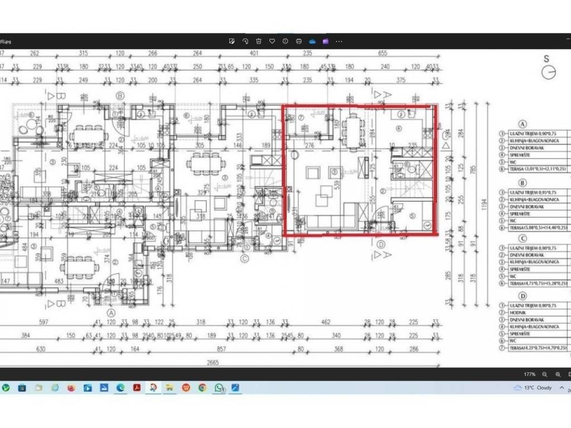Click the dimension value 655 at top
Screen dimensions: 571x428
point(383,53)
